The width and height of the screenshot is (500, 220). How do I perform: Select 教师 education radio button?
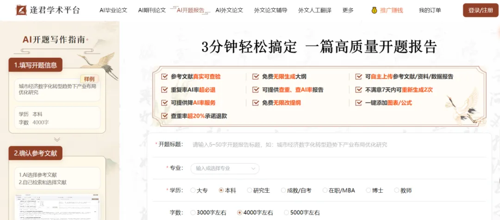coord(397,190)
